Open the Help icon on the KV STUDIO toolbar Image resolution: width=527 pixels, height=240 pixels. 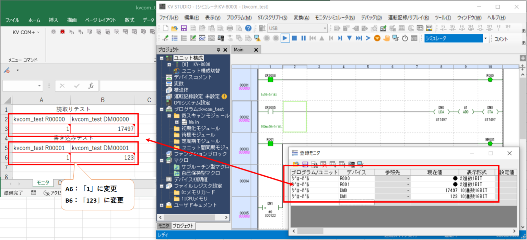point(248,28)
